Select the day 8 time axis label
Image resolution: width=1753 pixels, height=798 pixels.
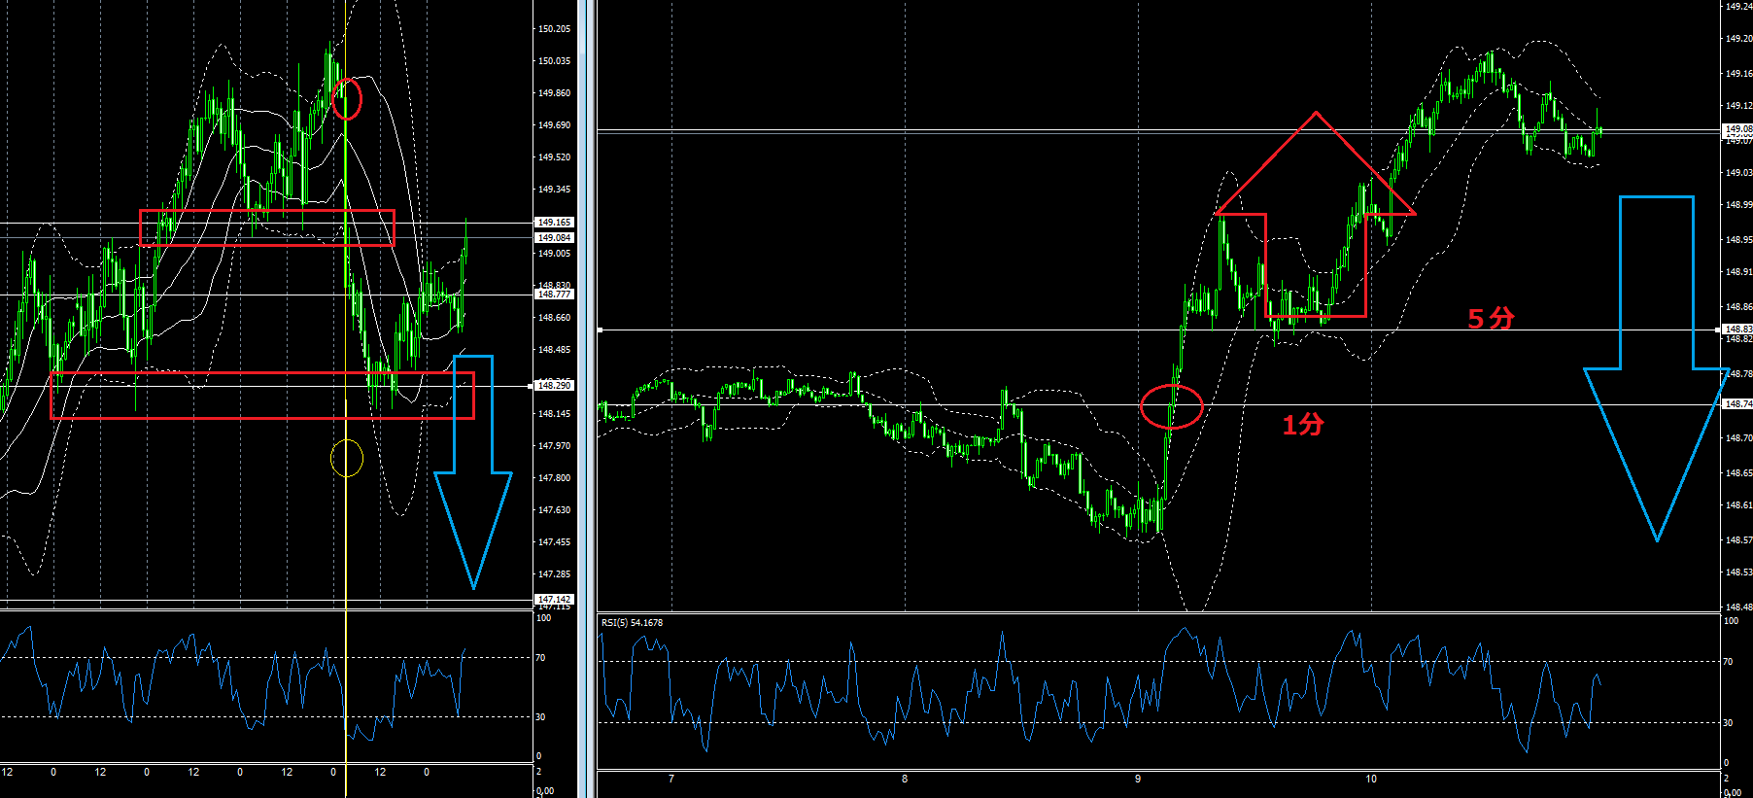[905, 780]
